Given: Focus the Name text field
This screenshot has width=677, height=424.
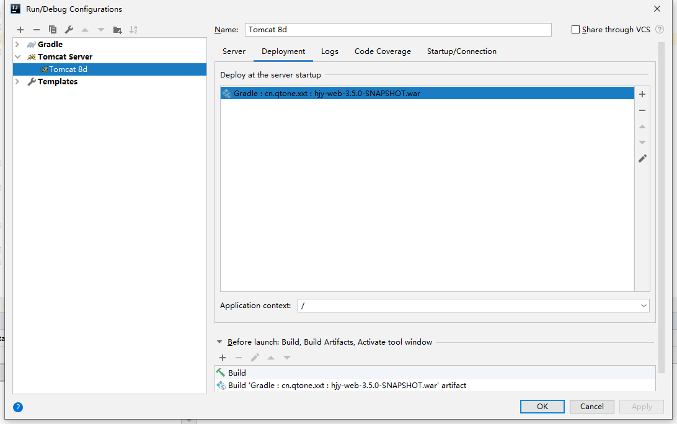Looking at the screenshot, I should (398, 29).
